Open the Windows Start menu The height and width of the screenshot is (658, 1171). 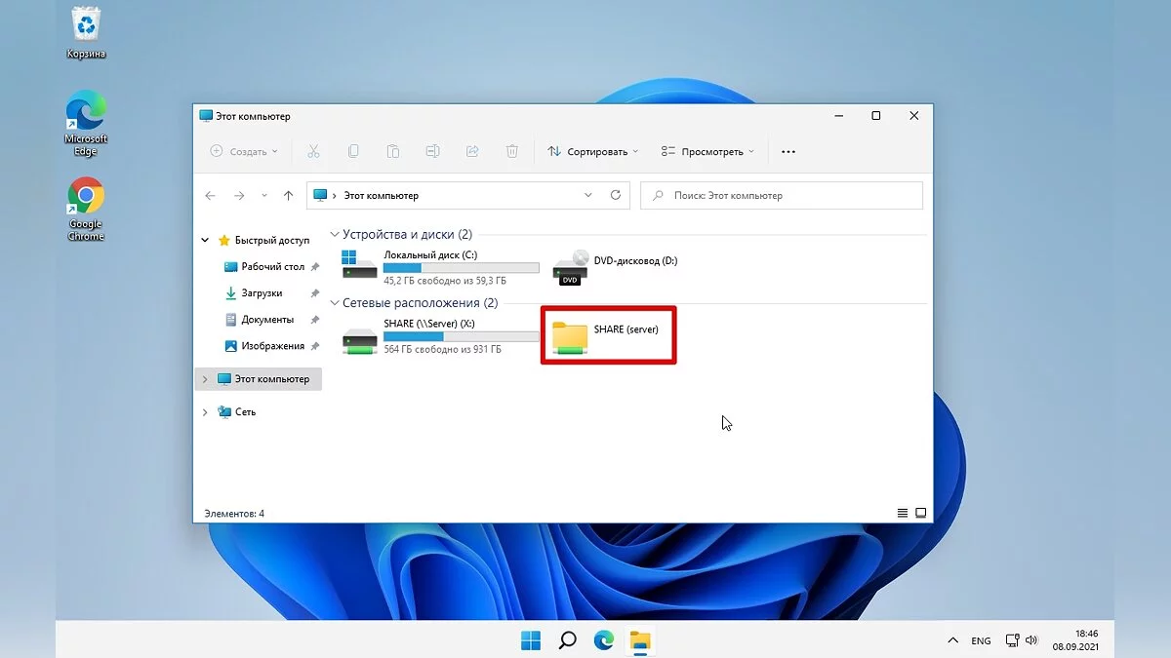[x=531, y=640]
